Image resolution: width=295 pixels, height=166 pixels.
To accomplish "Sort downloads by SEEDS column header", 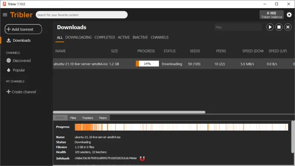I will coord(195,51).
